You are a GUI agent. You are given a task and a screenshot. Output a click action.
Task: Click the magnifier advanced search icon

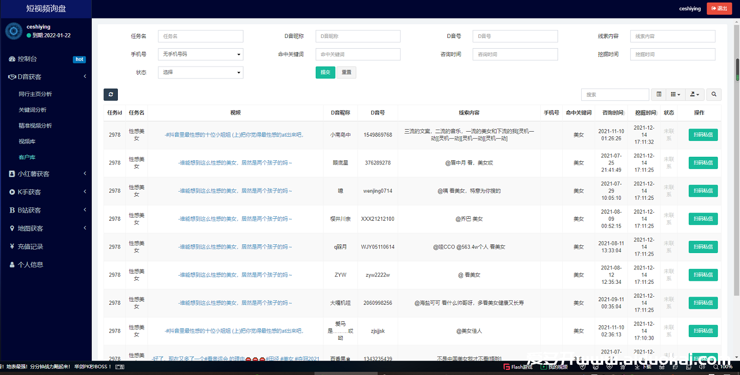click(x=714, y=94)
